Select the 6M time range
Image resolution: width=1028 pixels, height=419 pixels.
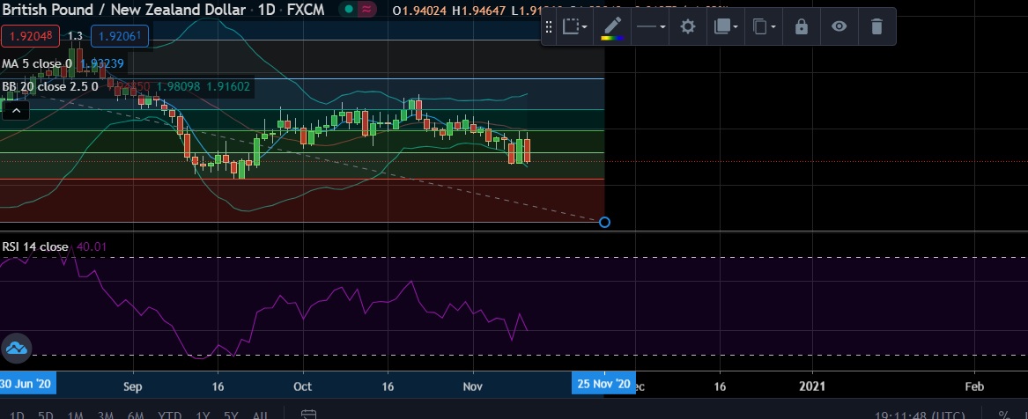pyautogui.click(x=135, y=414)
